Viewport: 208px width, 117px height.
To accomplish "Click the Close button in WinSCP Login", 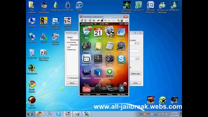I will (x=136, y=83).
